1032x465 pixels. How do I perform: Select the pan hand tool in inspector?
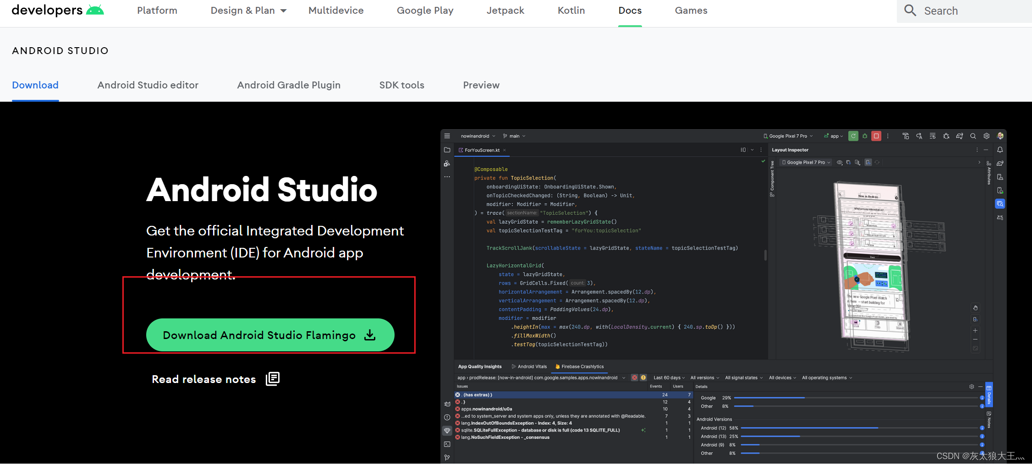pos(975,308)
